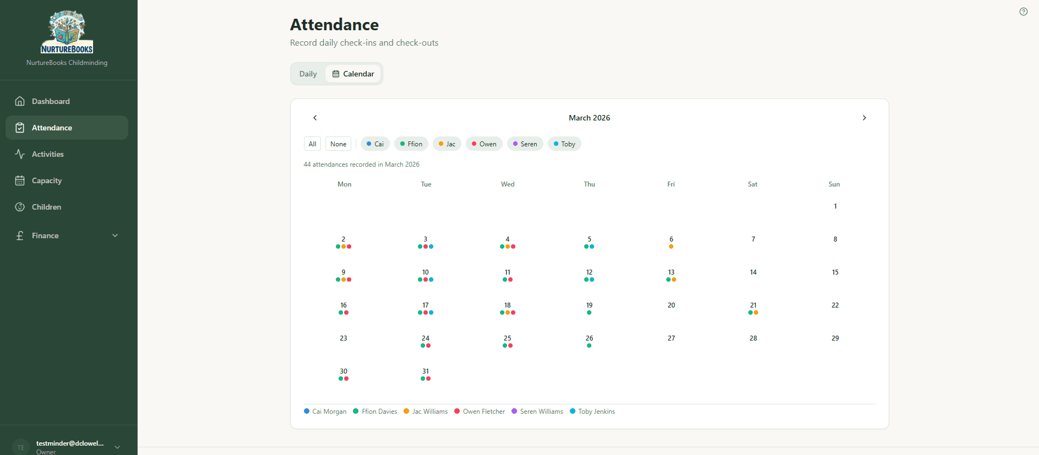Open Capacity from the sidebar
The width and height of the screenshot is (1039, 455).
click(x=67, y=180)
